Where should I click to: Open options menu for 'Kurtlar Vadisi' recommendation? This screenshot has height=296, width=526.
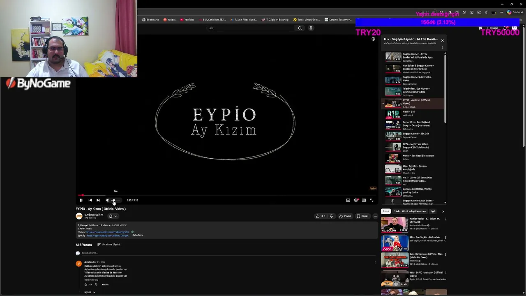tap(445, 220)
